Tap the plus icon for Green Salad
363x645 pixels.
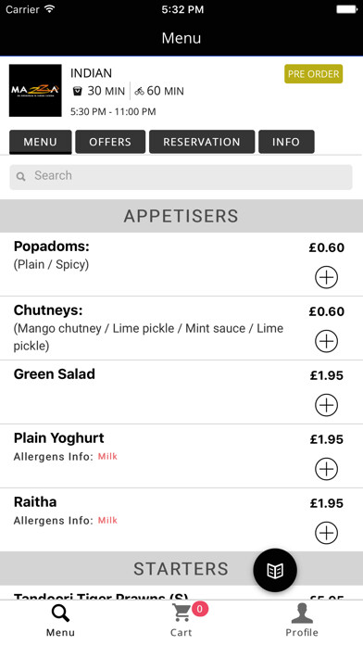(x=326, y=405)
